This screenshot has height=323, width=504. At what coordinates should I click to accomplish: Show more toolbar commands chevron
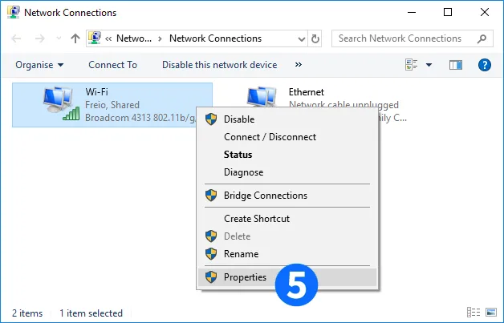299,65
